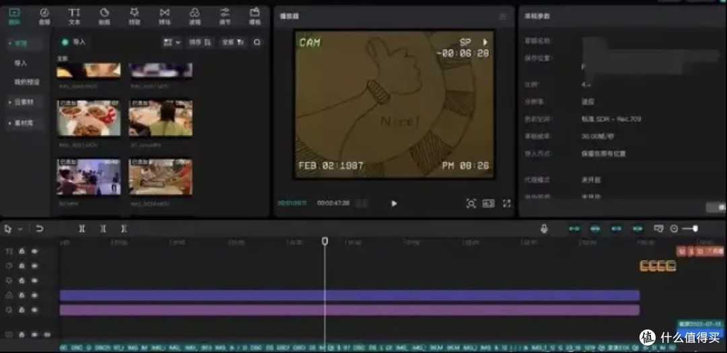Select the long blue timeline clip

349,295
